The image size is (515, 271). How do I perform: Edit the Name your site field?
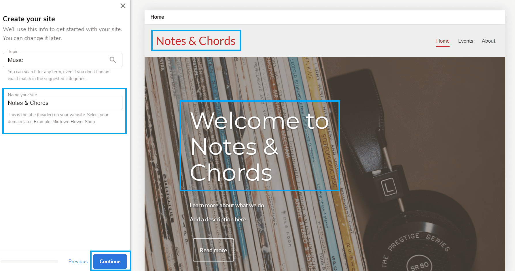coord(63,103)
